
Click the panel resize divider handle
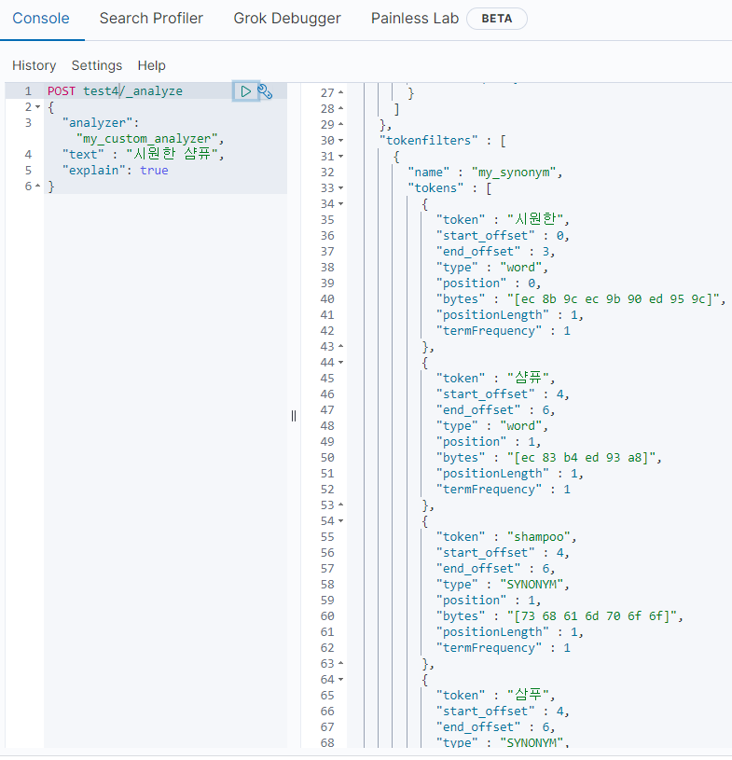(294, 416)
